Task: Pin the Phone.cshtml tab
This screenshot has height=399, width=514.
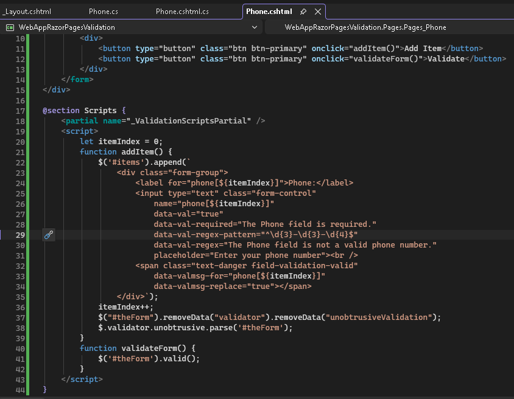Action: click(x=303, y=12)
